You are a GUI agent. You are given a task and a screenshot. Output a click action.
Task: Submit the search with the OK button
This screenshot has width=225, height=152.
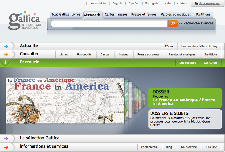point(173,23)
